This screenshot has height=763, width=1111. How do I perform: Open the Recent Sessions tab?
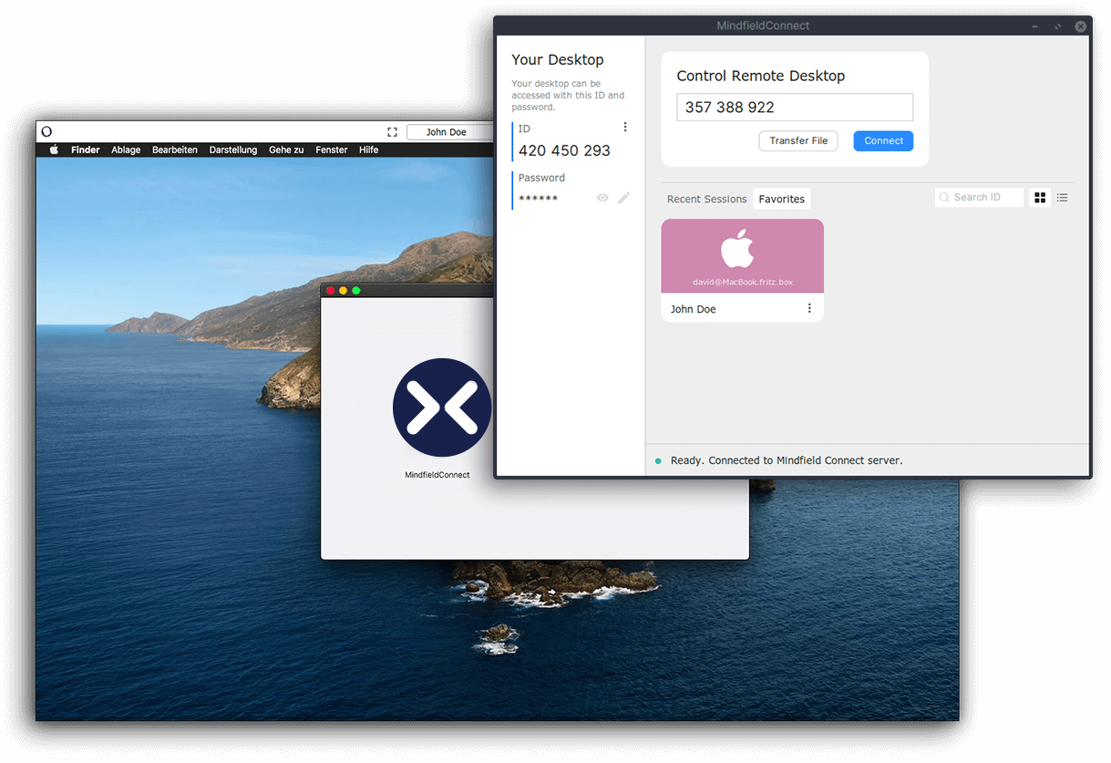point(706,199)
